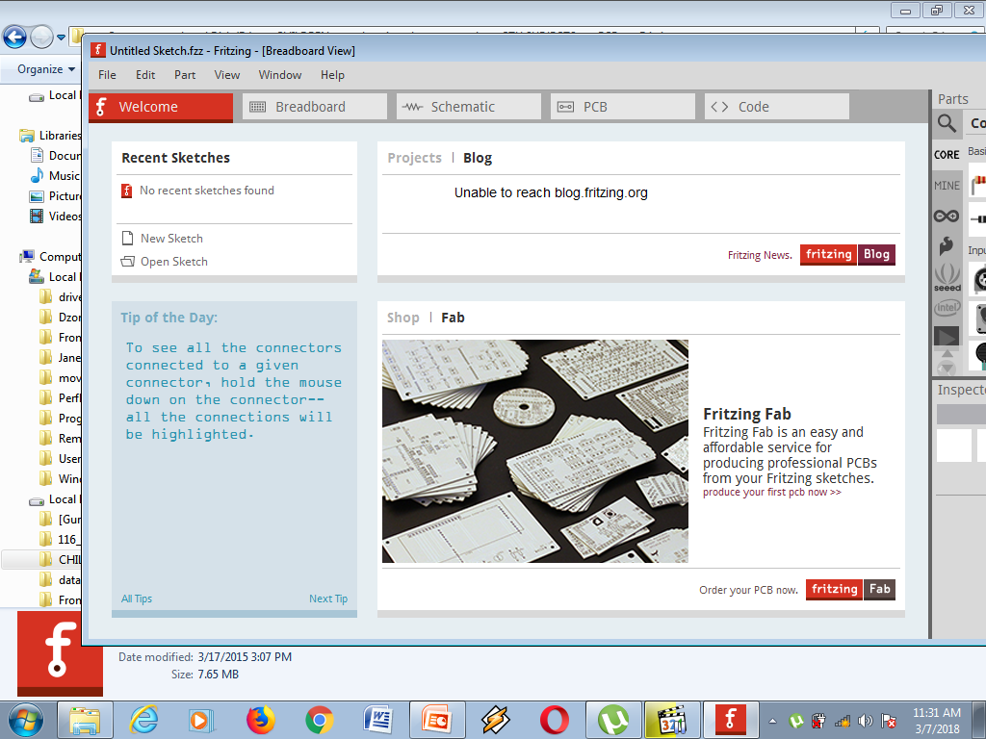Image resolution: width=986 pixels, height=739 pixels.
Task: Open uTorrent from the taskbar
Action: point(613,720)
